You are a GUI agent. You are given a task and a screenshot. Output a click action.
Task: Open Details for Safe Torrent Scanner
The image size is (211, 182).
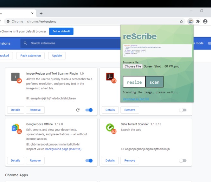coord(110,160)
